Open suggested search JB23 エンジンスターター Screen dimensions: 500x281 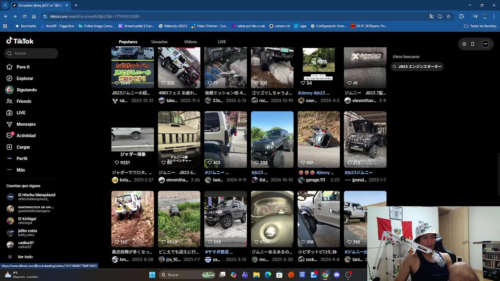pyautogui.click(x=418, y=66)
